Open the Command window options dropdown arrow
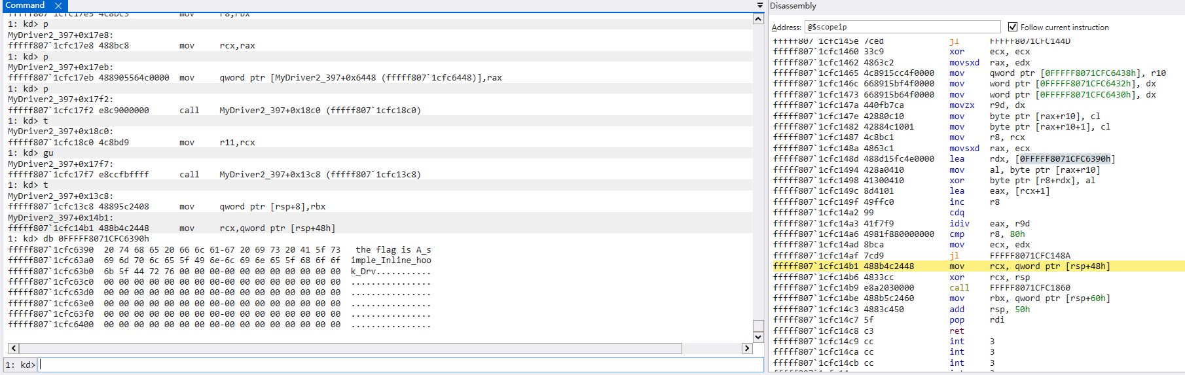This screenshot has width=1185, height=375. tap(759, 6)
